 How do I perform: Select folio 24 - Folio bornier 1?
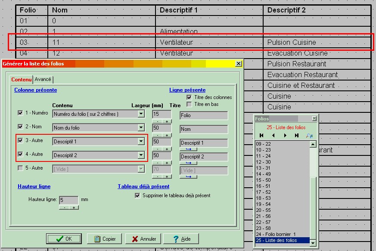coord(277,234)
